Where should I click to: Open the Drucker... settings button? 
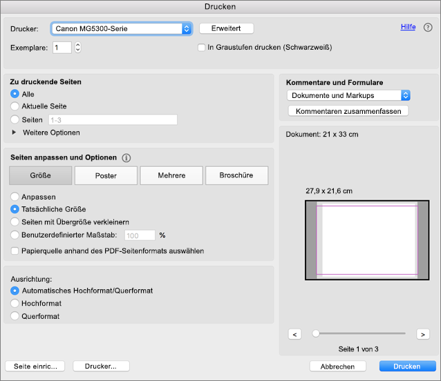[101, 366]
